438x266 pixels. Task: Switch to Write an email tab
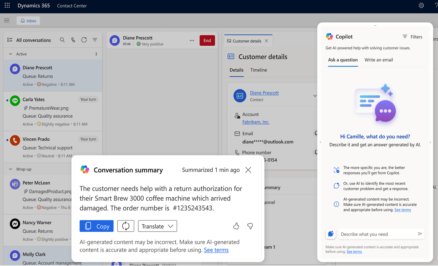tap(379, 60)
